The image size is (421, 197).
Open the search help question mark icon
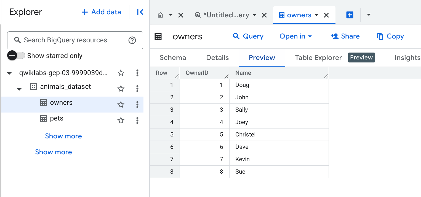click(132, 40)
